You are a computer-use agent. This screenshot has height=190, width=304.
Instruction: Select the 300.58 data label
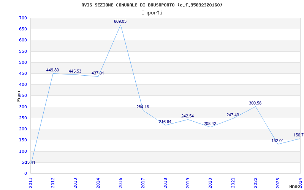pyautogui.click(x=255, y=103)
